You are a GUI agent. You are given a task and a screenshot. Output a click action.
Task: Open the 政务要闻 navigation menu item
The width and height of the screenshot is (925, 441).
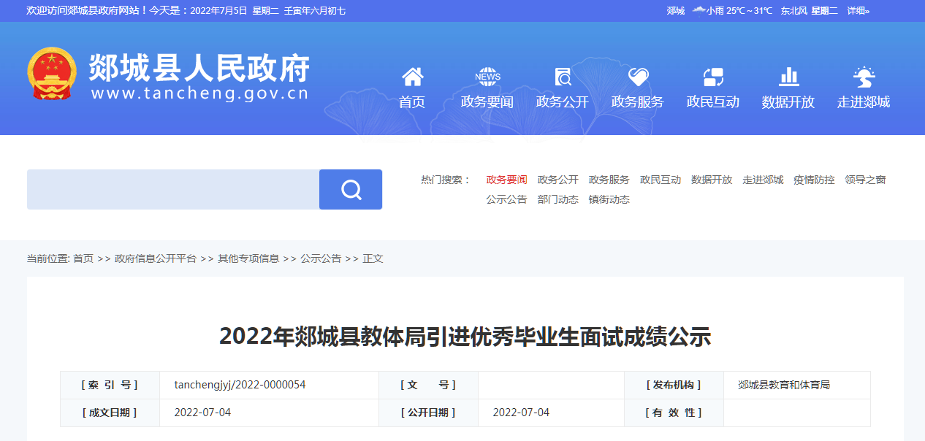(x=487, y=102)
